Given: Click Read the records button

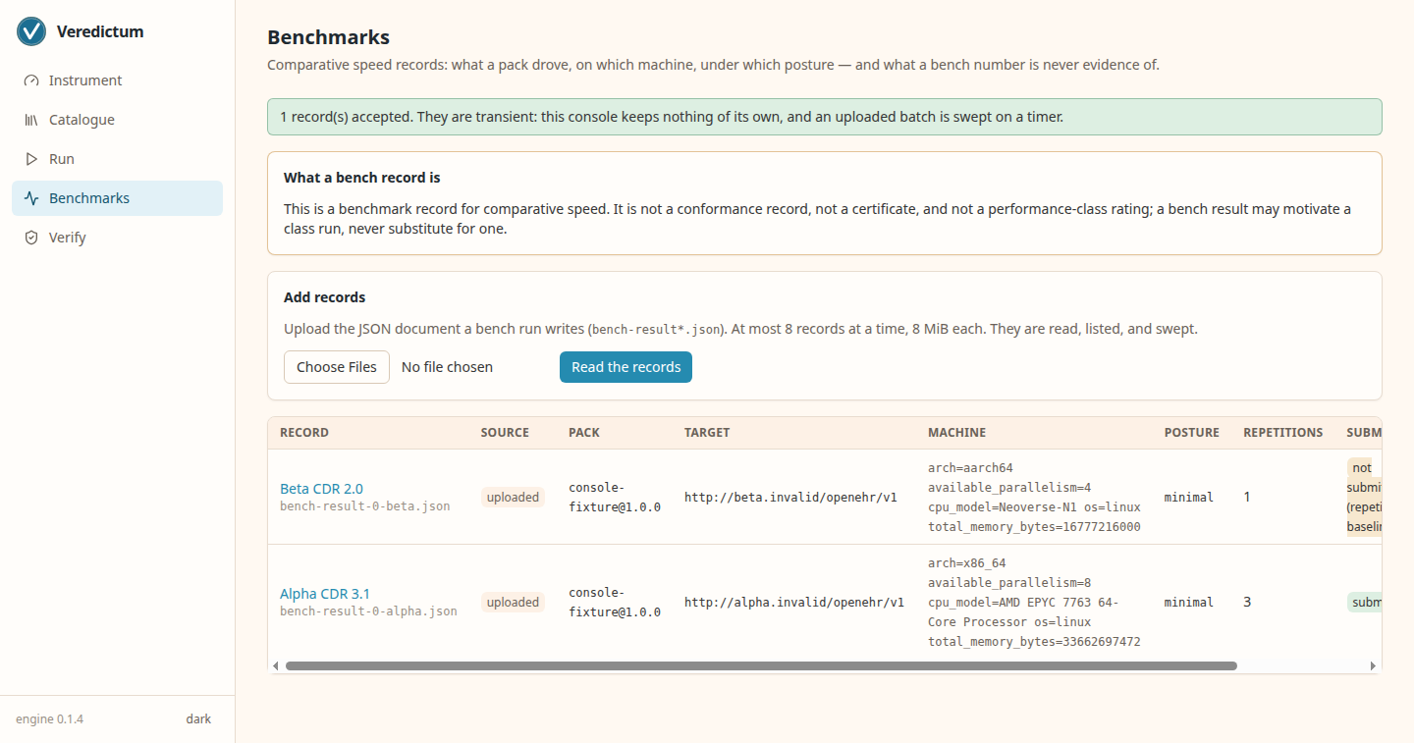Looking at the screenshot, I should (625, 367).
